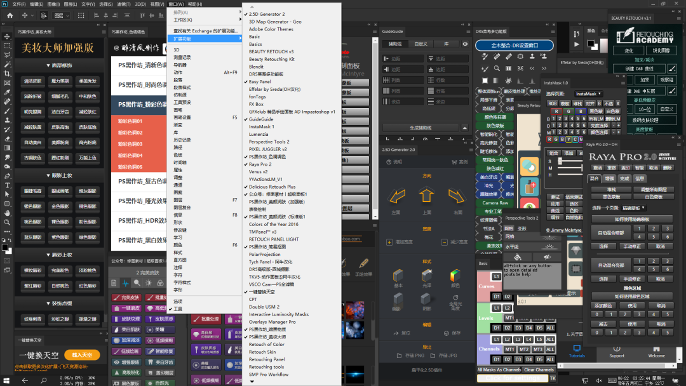
Task: Select the Hand tool
Action: 7,213
